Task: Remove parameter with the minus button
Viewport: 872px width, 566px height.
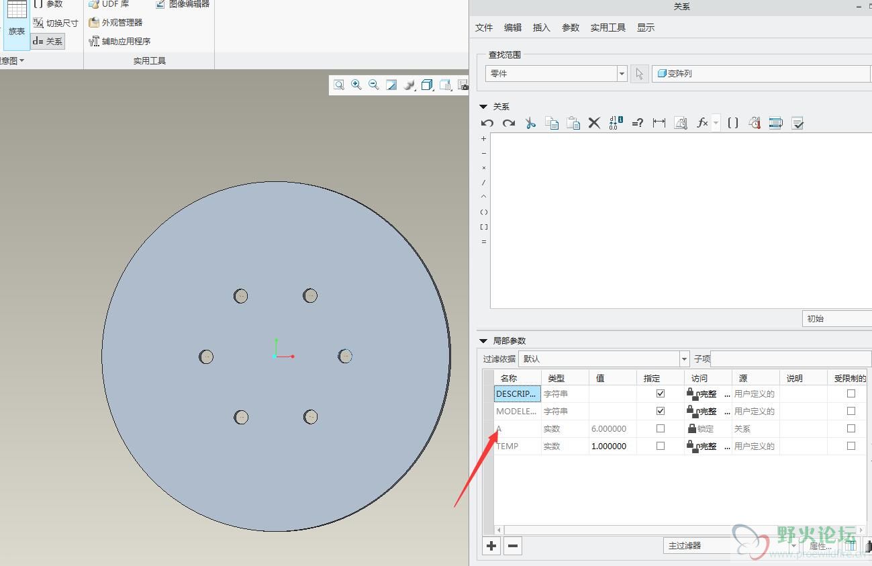Action: 513,546
